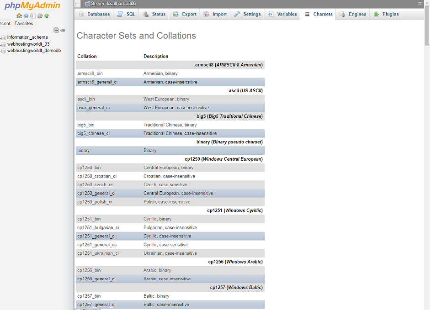Click the phpMyAdmin logo

(32, 6)
